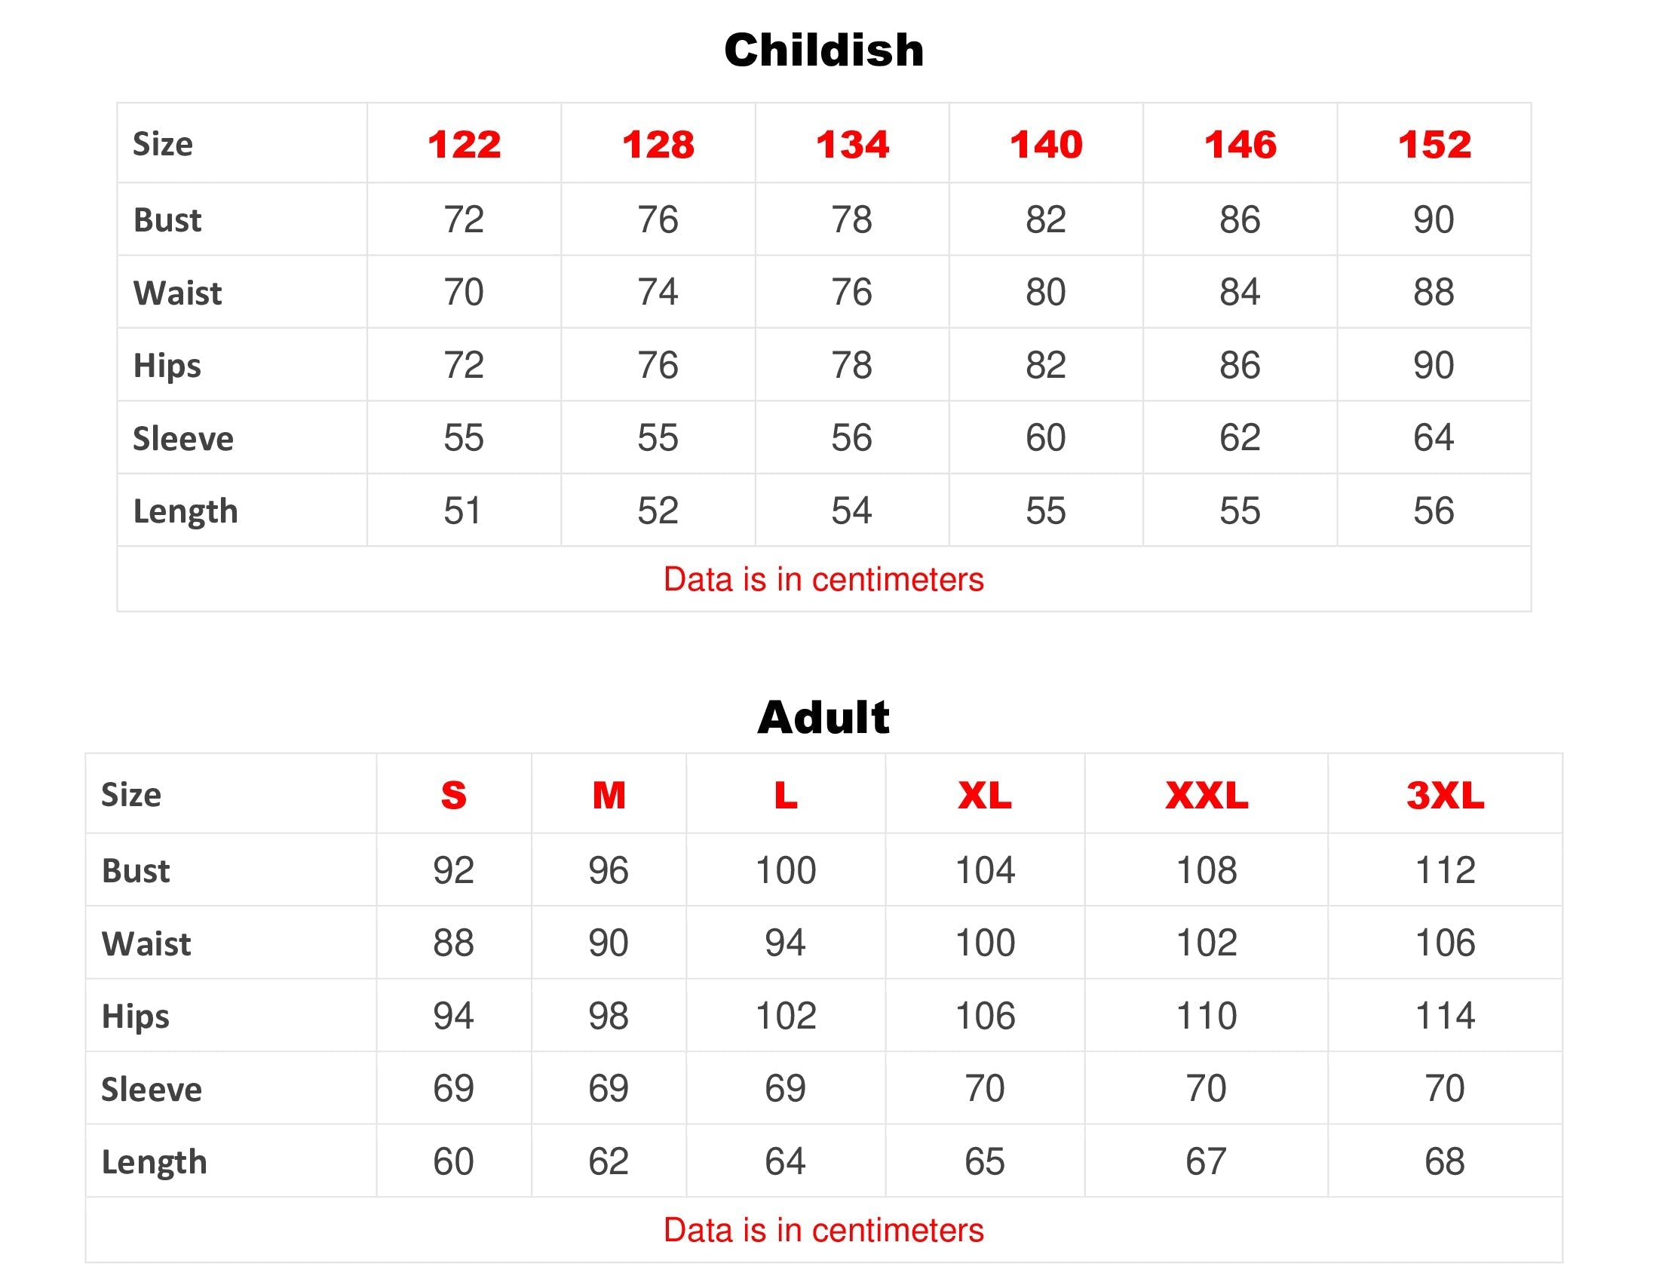Click the 'Childish' table title

coord(823,51)
